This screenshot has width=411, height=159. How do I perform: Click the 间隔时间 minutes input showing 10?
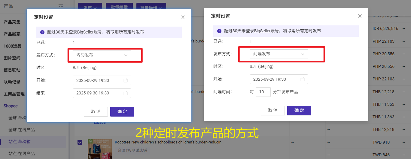tap(263, 92)
